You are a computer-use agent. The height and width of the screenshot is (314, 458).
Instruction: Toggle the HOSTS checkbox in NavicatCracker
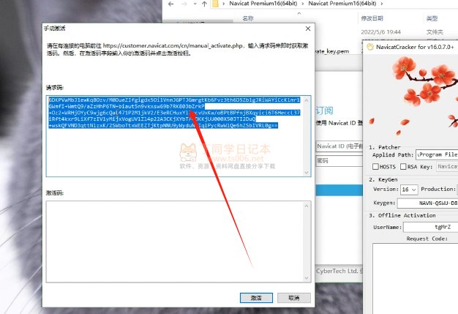coord(375,166)
